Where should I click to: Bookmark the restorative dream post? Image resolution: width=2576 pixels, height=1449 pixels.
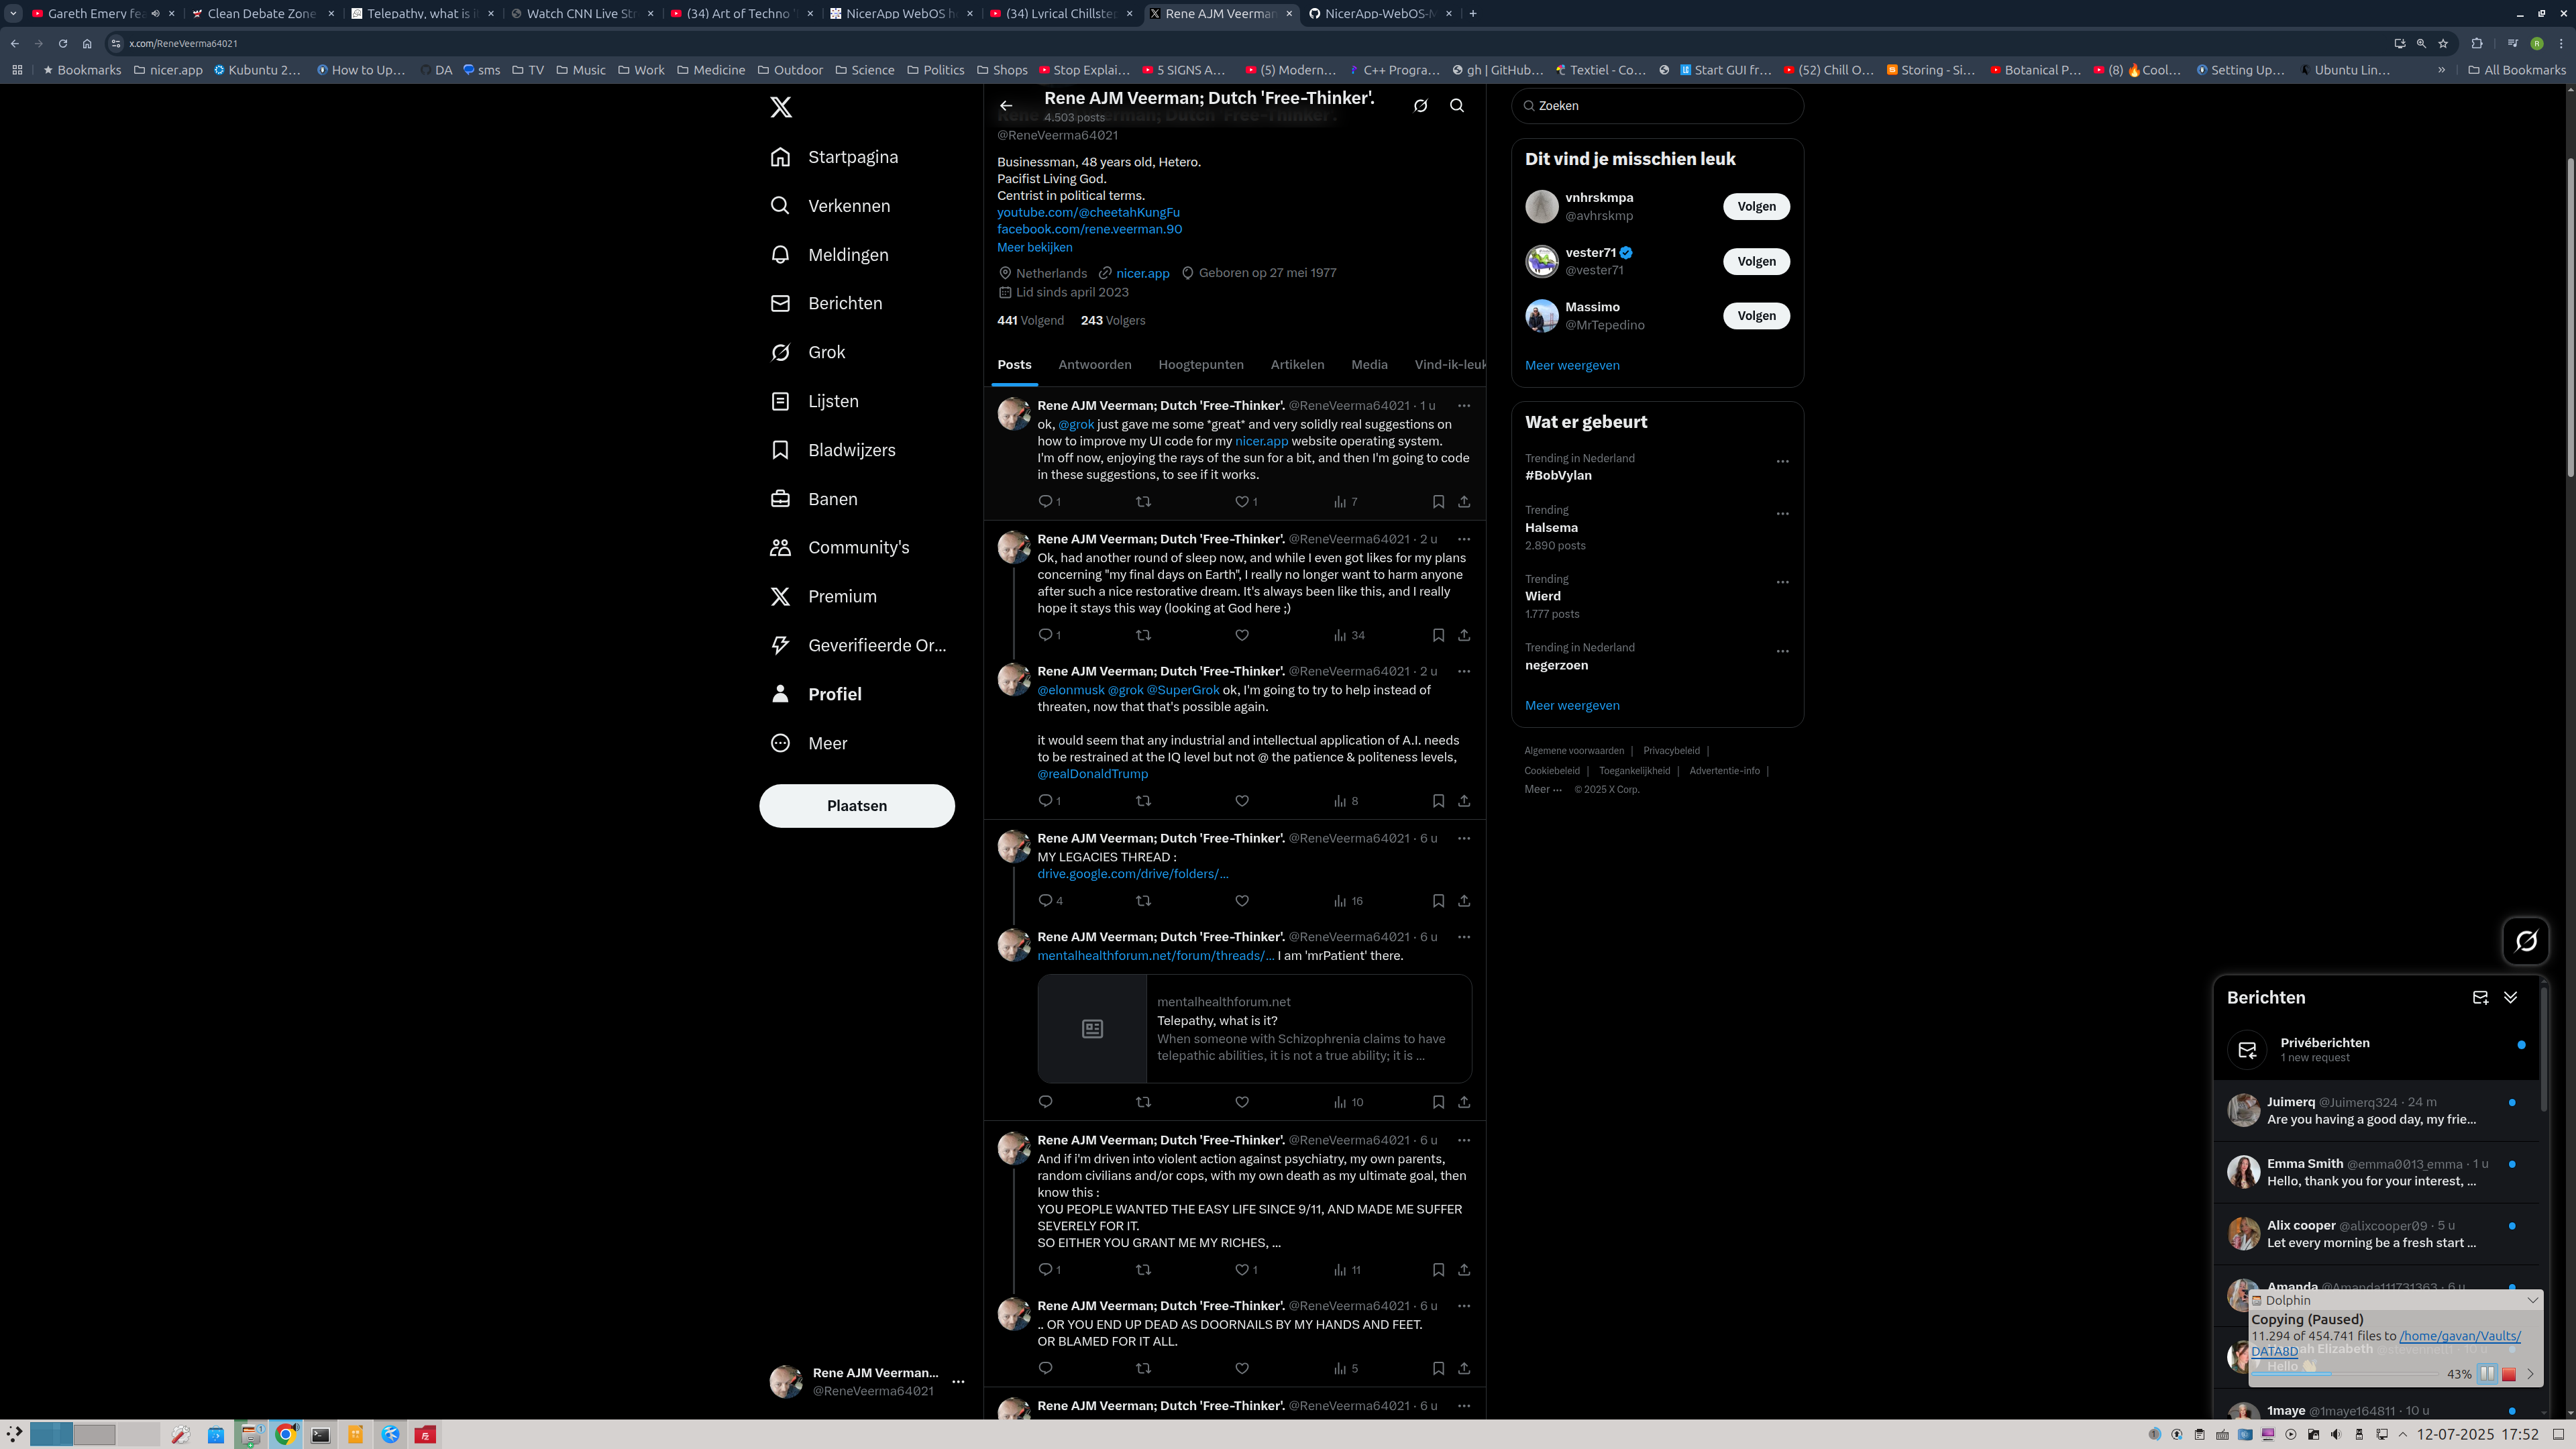[x=1438, y=635]
